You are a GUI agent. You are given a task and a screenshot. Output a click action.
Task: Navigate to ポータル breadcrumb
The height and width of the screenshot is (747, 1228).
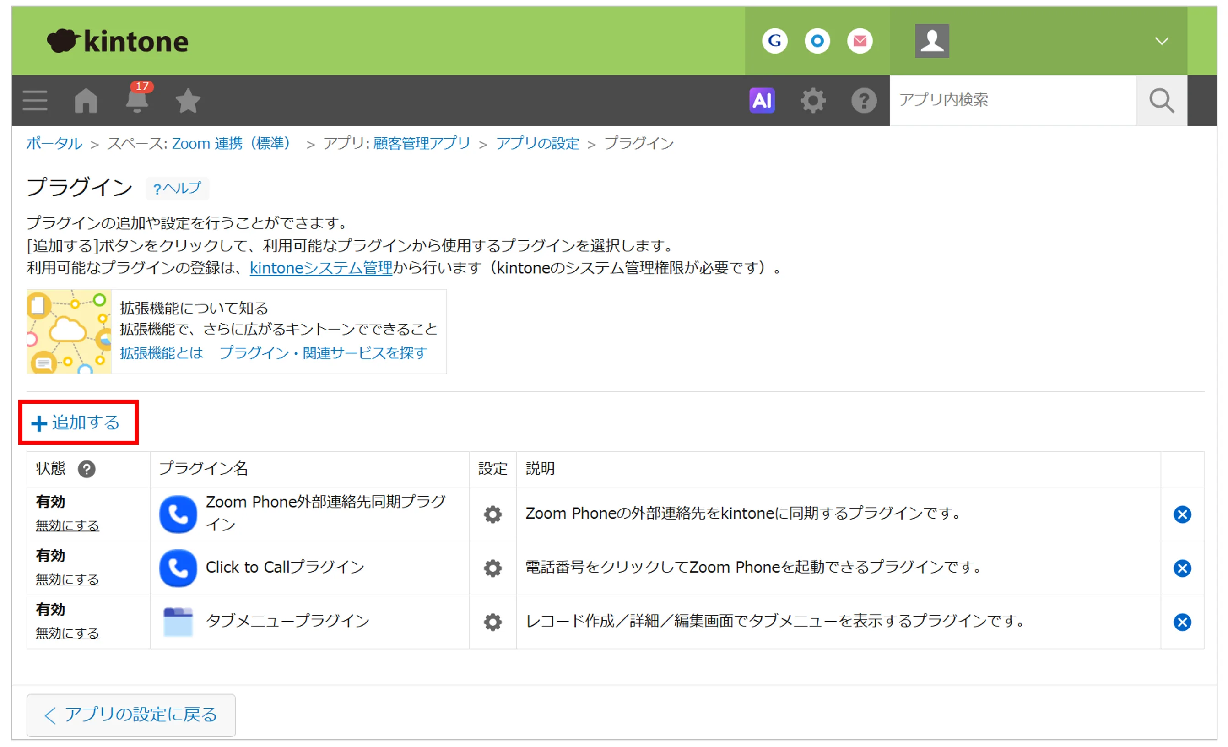point(54,144)
